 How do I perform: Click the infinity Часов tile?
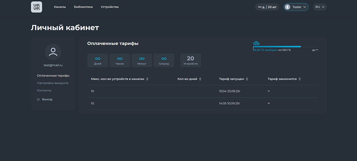(x=120, y=61)
